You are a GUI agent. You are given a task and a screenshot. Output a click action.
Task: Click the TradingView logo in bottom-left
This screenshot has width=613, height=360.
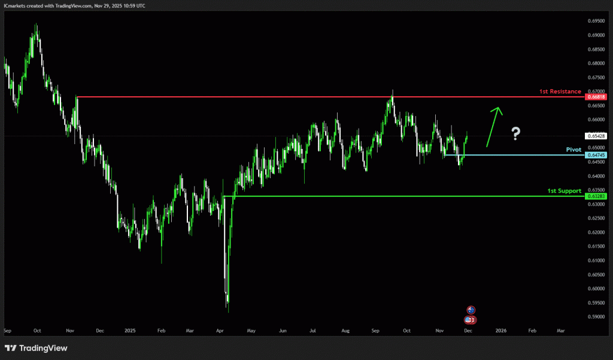pos(36,348)
